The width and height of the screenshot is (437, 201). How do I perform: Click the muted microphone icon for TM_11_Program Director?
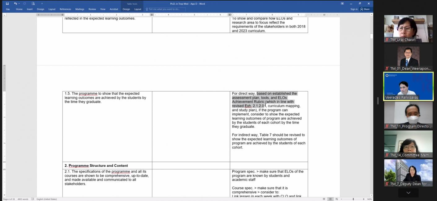(x=387, y=126)
